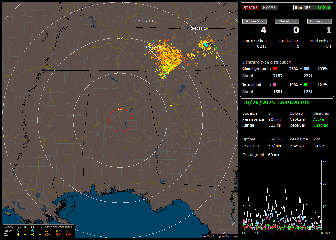Click the cyan recent -CG legend symbol
The image size is (336, 240).
(x=18, y=231)
